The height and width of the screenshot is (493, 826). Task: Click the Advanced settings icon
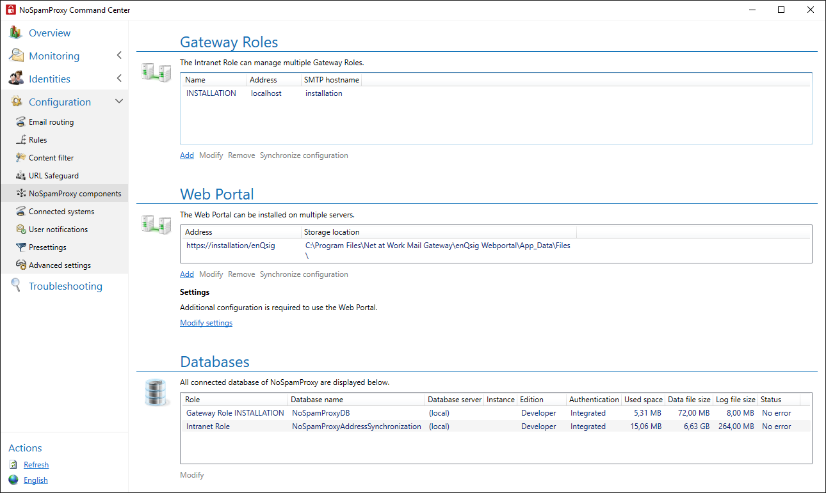point(21,265)
